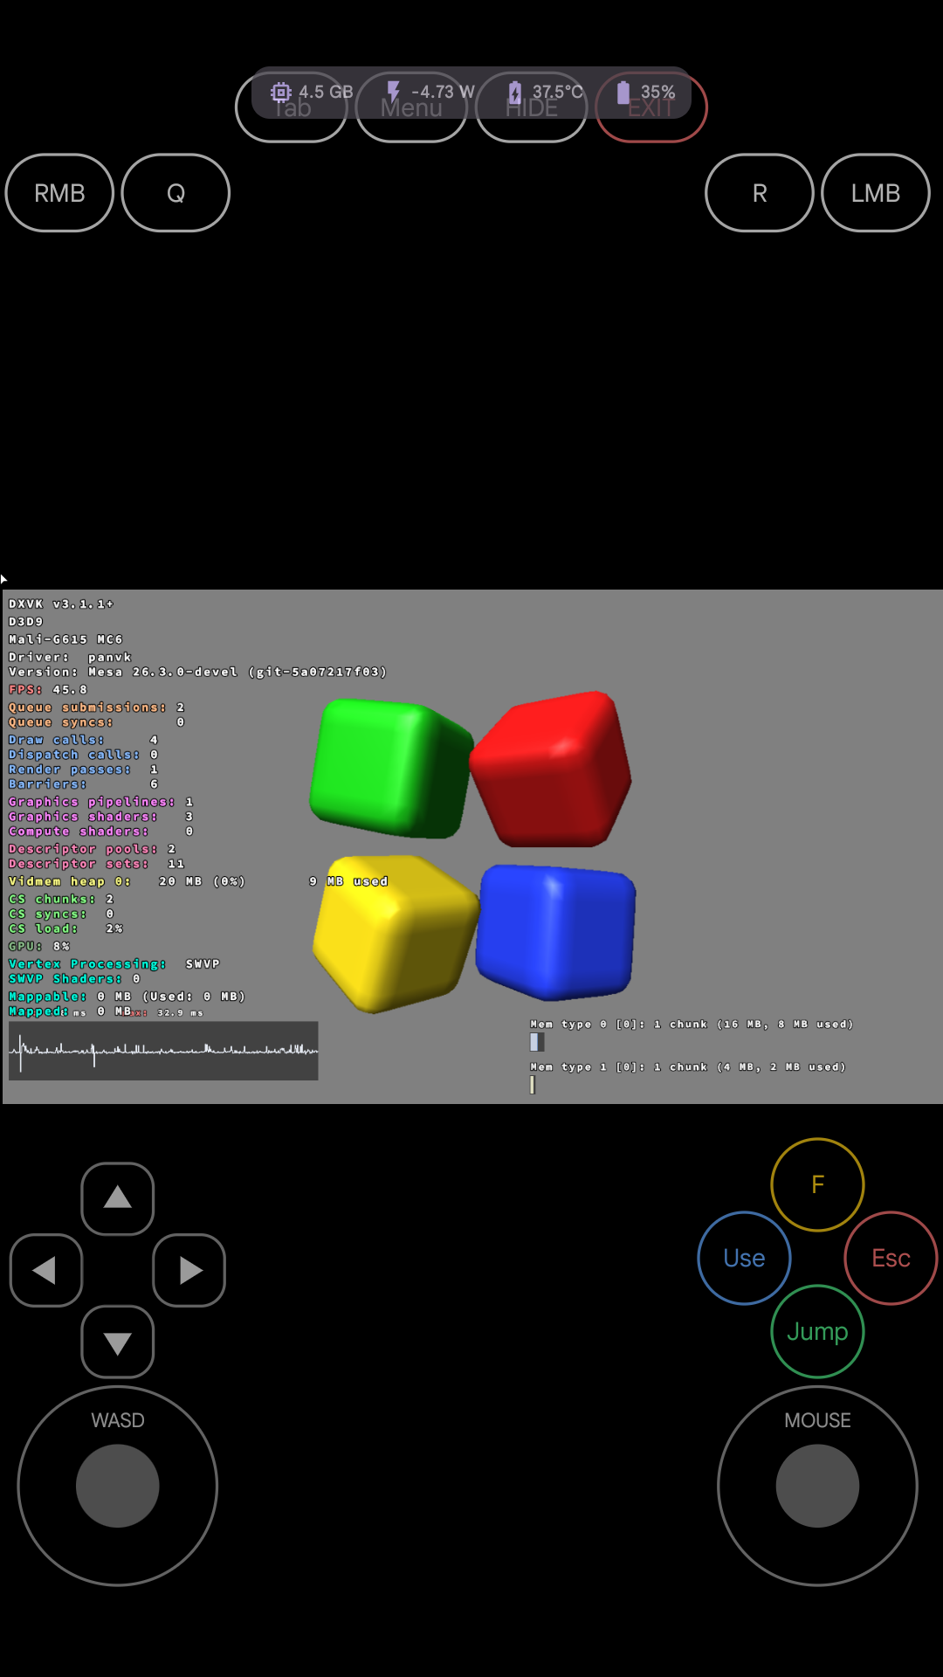Click the 'GPU: 8%' readout
The image size is (943, 1677).
[x=39, y=946]
